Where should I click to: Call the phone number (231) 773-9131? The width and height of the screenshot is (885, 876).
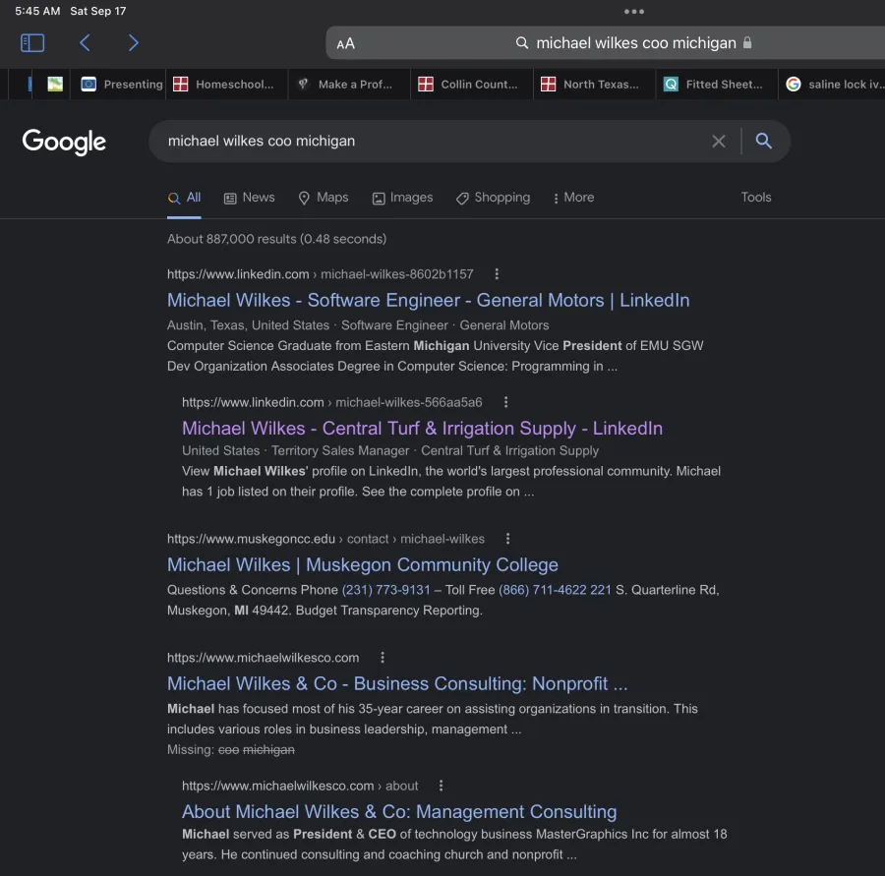pyautogui.click(x=386, y=590)
